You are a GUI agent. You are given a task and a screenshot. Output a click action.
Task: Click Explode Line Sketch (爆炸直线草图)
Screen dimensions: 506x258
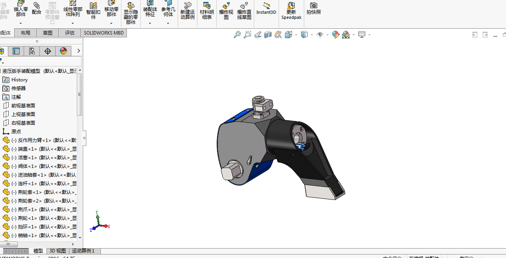coord(244,10)
